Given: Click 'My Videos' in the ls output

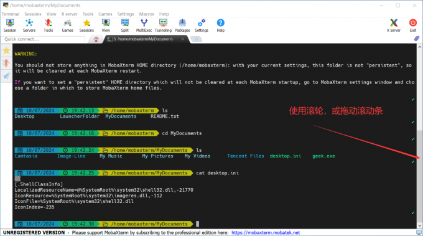Looking at the screenshot, I should click(x=197, y=156).
